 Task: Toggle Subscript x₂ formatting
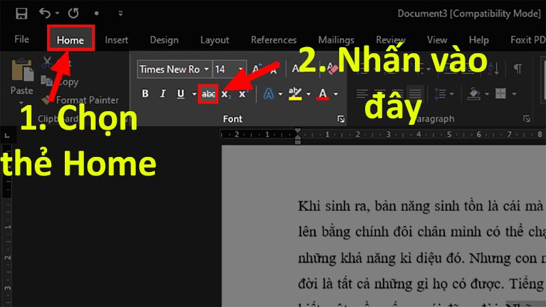(x=226, y=94)
